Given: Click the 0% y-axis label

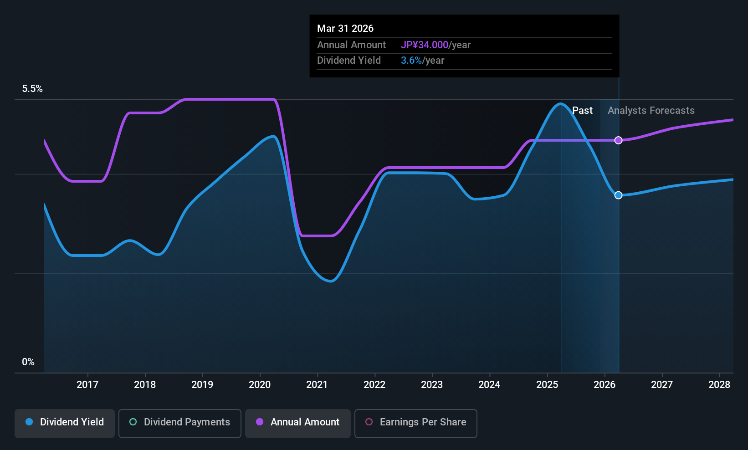Looking at the screenshot, I should tap(28, 362).
